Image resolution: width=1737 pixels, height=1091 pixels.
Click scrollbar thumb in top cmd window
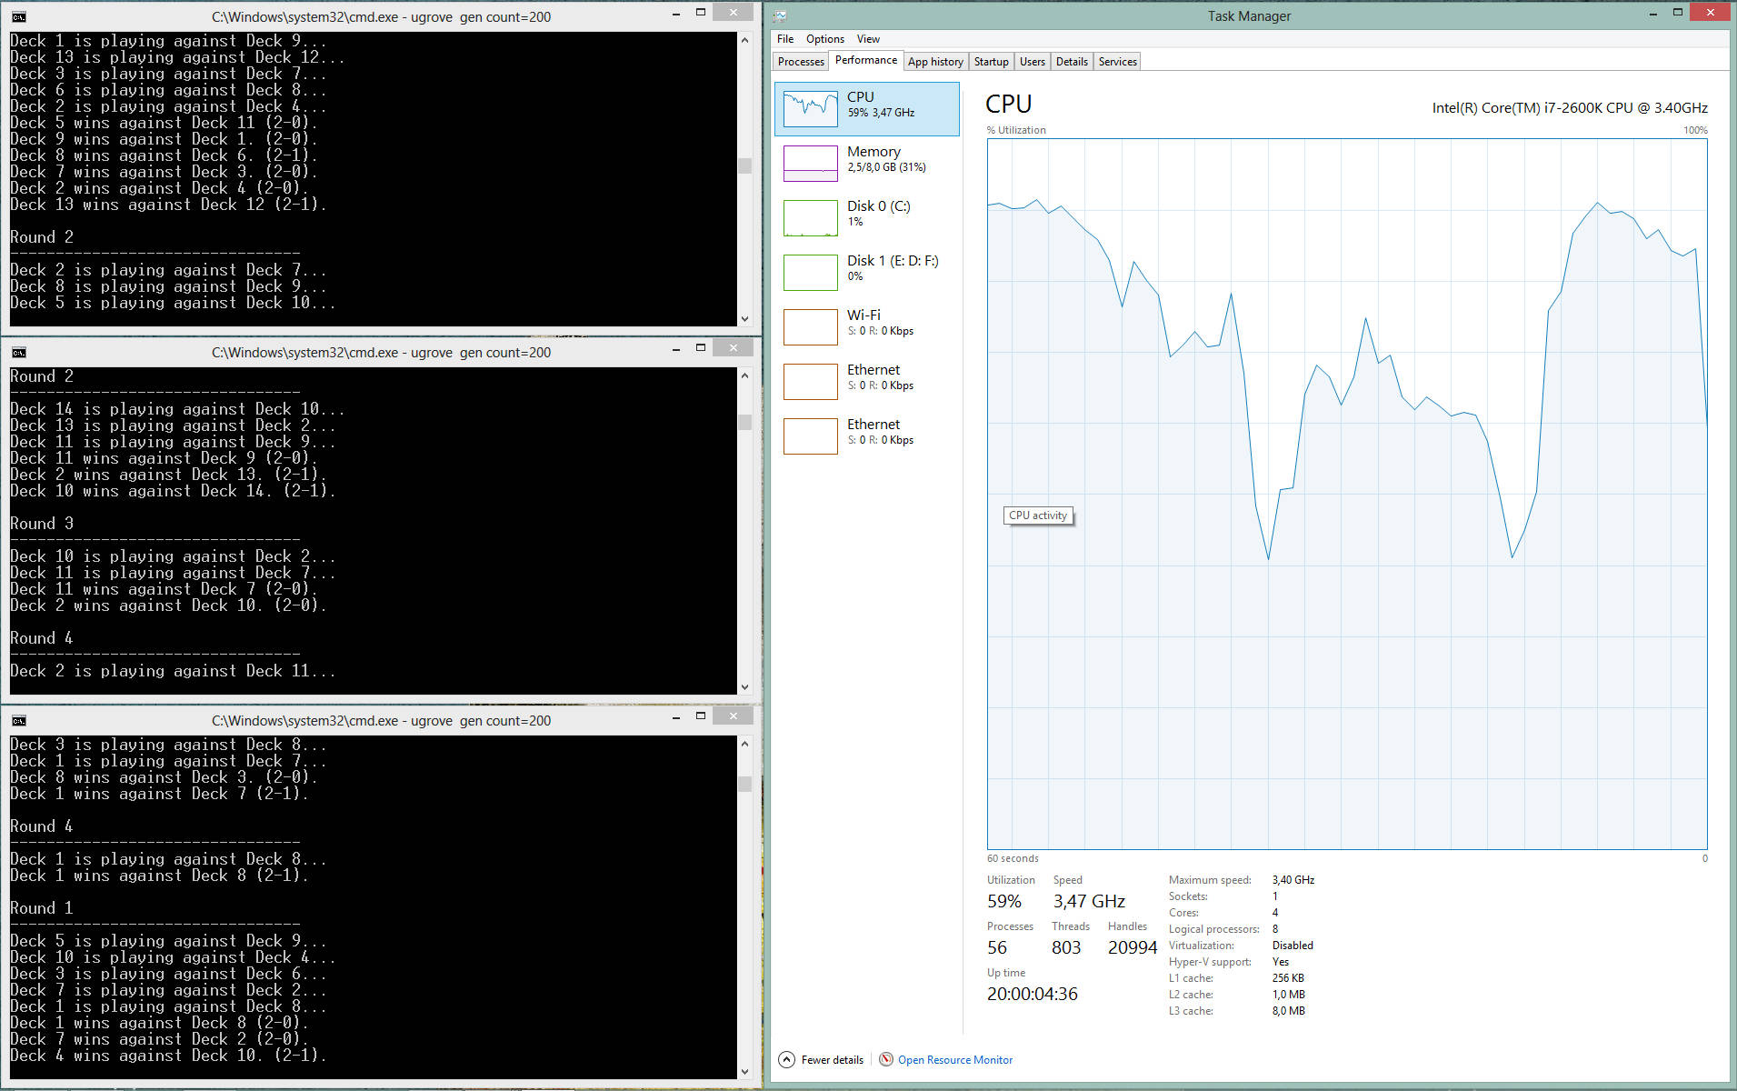point(744,166)
